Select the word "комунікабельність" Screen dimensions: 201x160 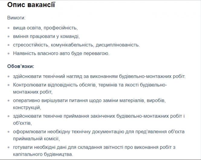click(x=70, y=45)
